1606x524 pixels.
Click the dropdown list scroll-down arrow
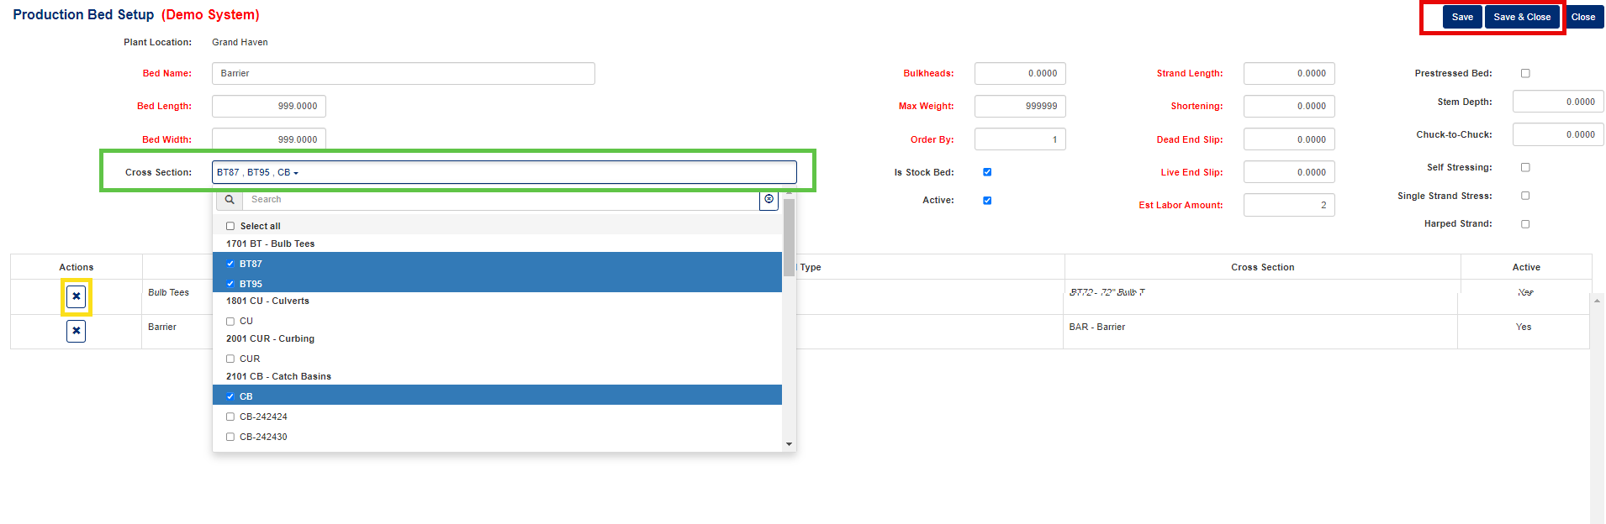point(789,444)
